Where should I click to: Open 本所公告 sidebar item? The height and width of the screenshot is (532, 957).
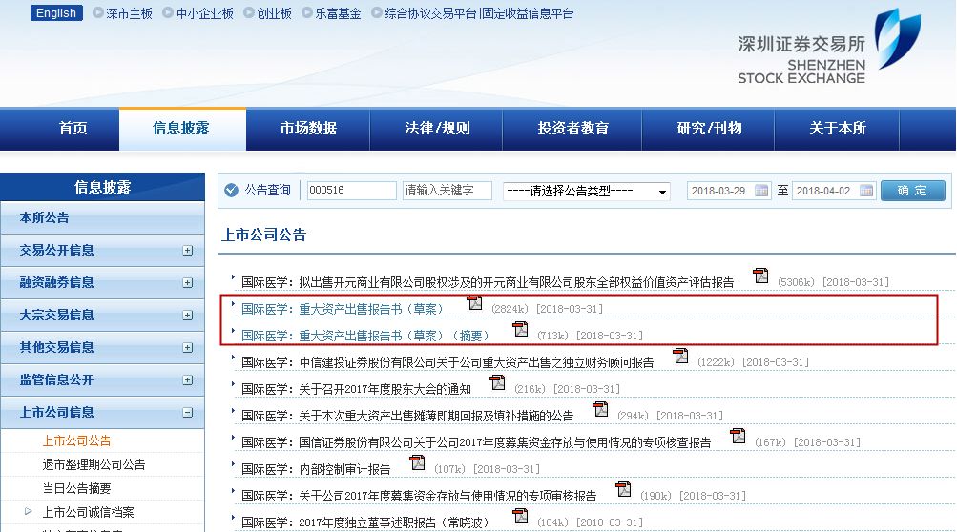tap(102, 217)
